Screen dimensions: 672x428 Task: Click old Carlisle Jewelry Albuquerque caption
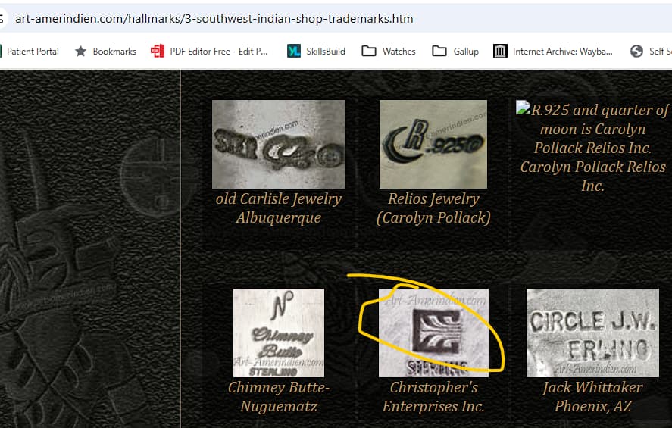pos(279,208)
